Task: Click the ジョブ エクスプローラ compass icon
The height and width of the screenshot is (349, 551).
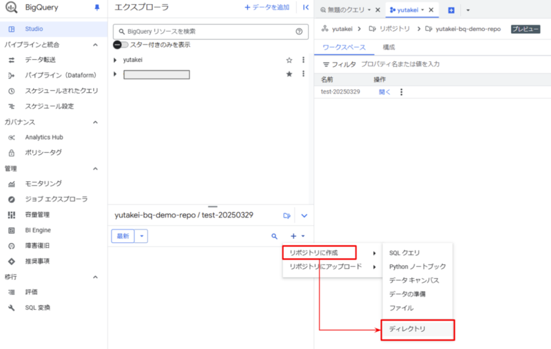Action: pos(12,199)
